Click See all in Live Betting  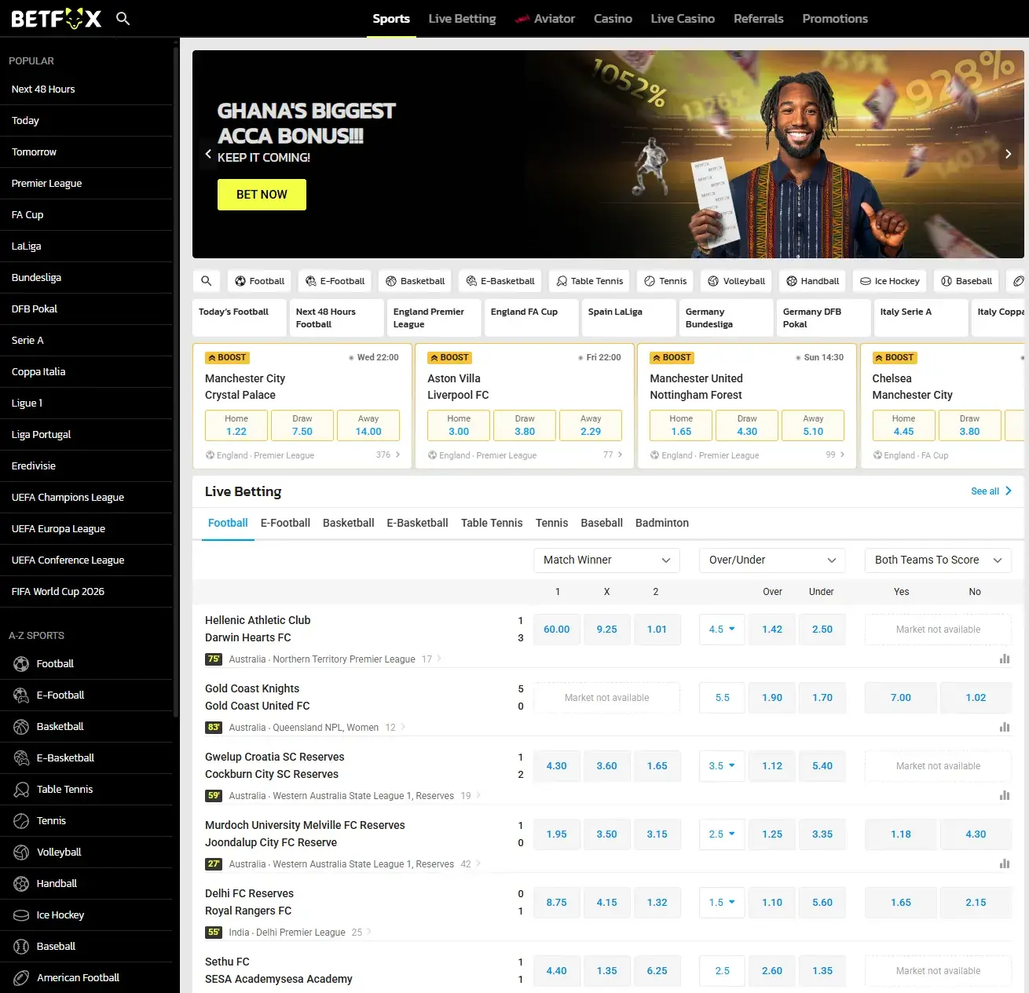pos(991,491)
